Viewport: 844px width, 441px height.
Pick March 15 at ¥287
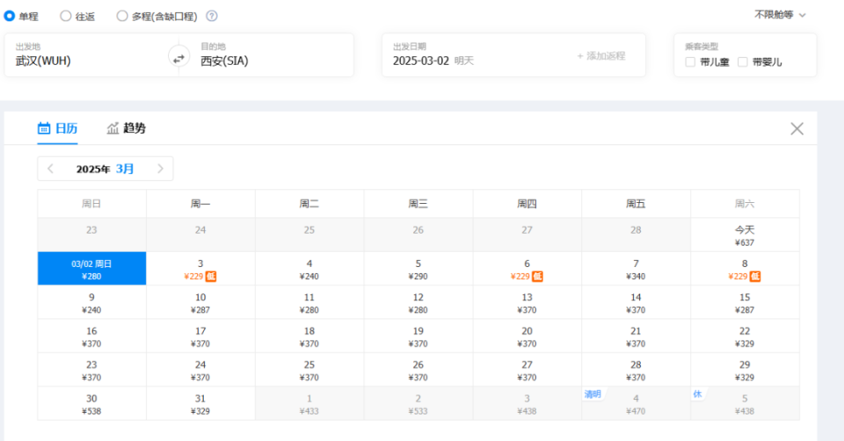pos(745,302)
